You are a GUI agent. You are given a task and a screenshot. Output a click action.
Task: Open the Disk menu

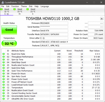pos(31,6)
